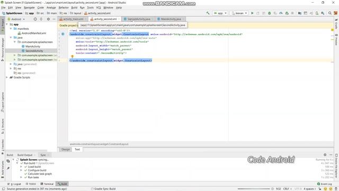
Task: Expand the res folder
Action: [11, 68]
